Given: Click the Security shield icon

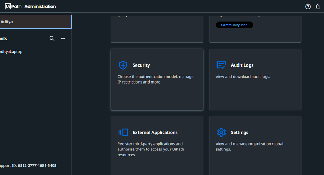Looking at the screenshot, I should pos(123,65).
